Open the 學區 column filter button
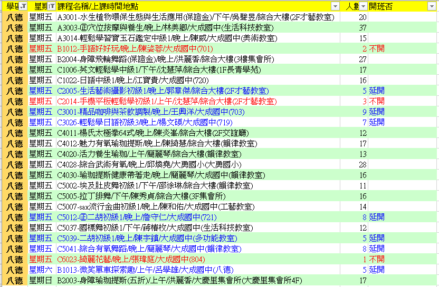The width and height of the screenshot is (439, 287). pos(23,6)
